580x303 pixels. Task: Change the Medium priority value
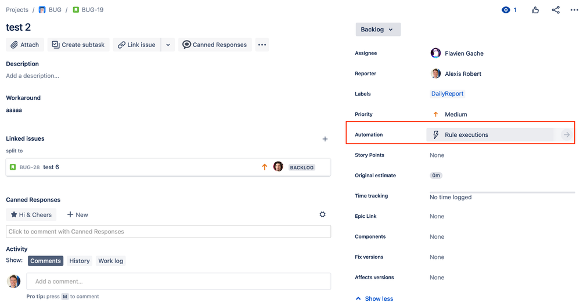(456, 114)
